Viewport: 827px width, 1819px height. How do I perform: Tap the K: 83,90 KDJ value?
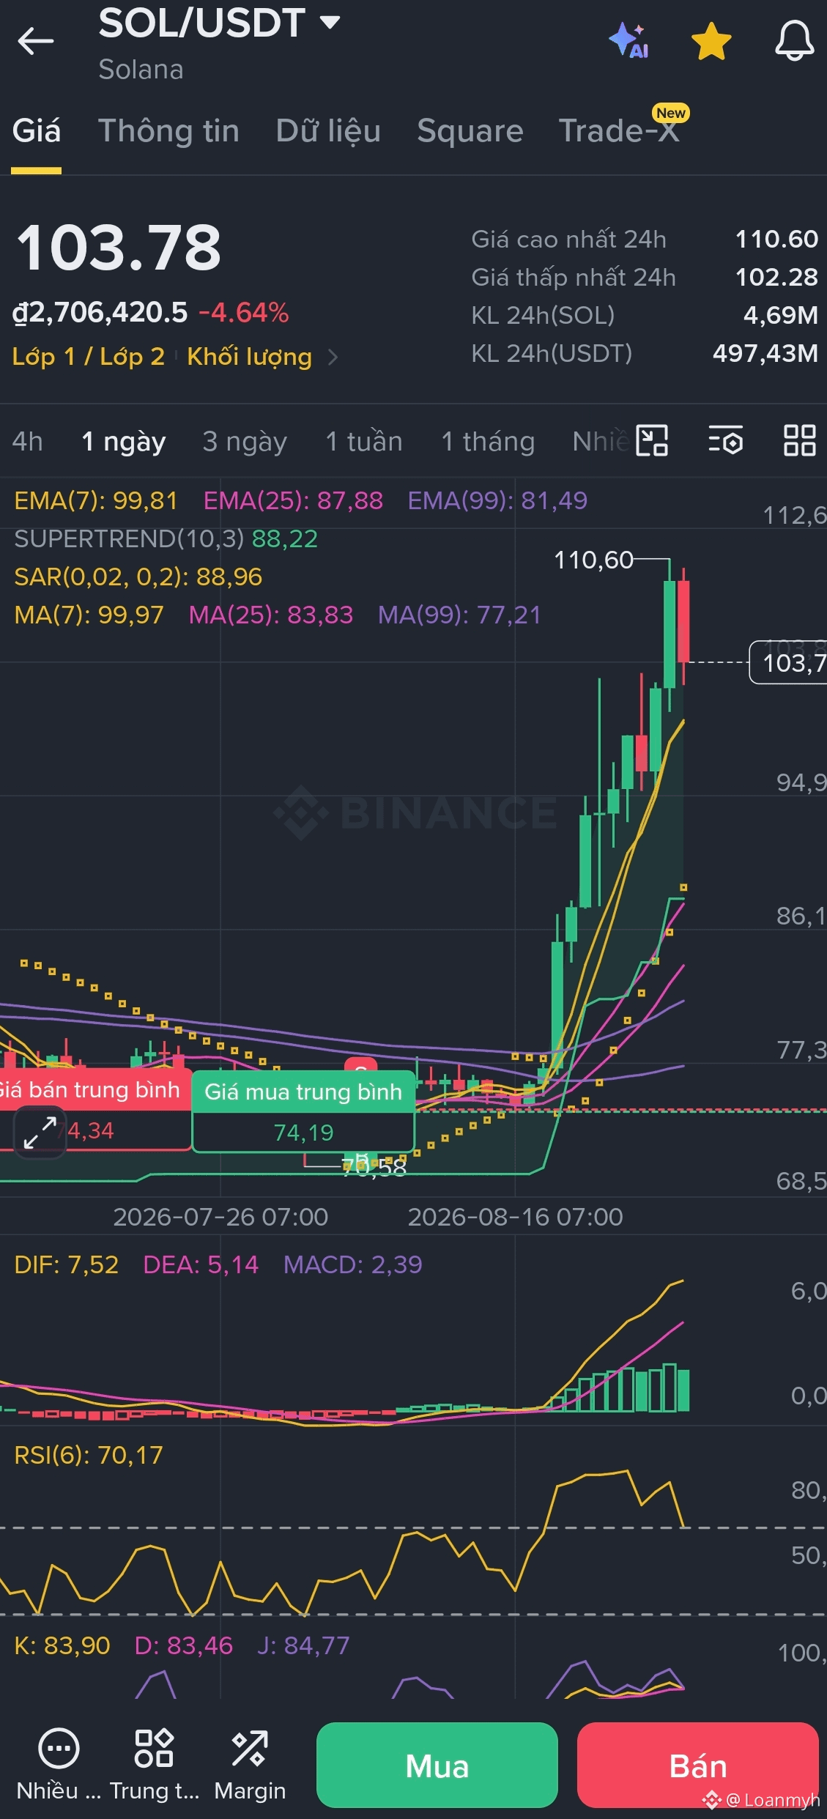point(62,1646)
